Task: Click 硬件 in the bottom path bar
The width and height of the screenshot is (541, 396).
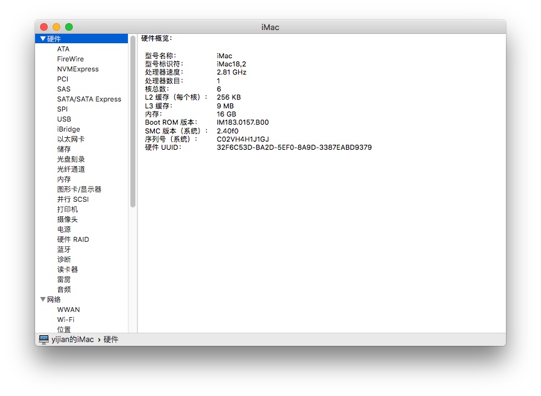Action: tap(111, 340)
